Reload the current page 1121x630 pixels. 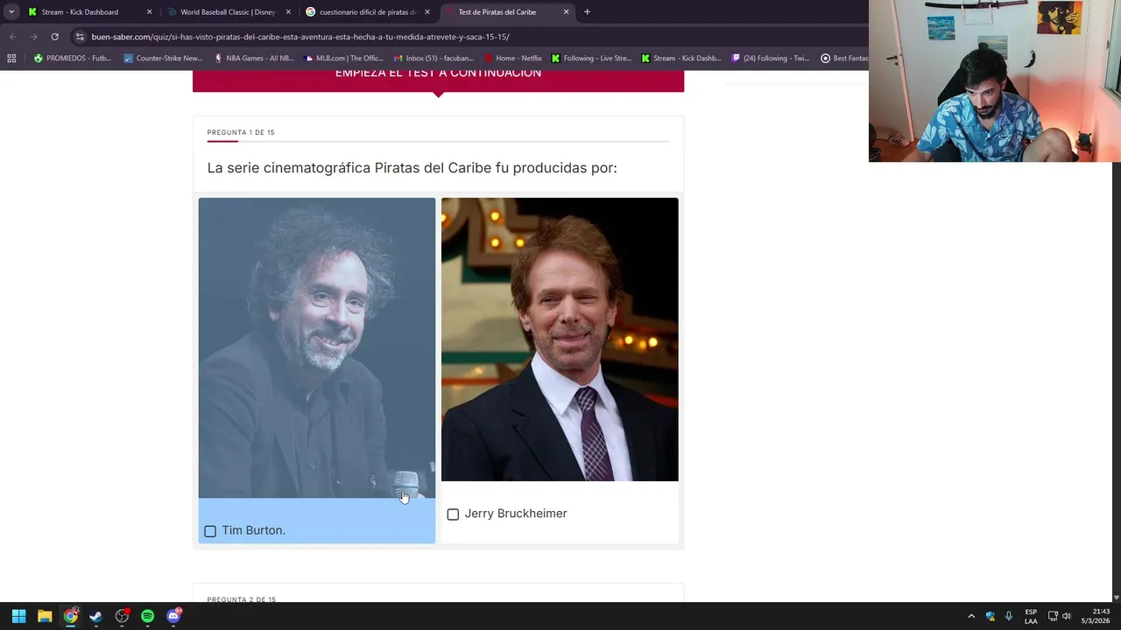click(54, 37)
